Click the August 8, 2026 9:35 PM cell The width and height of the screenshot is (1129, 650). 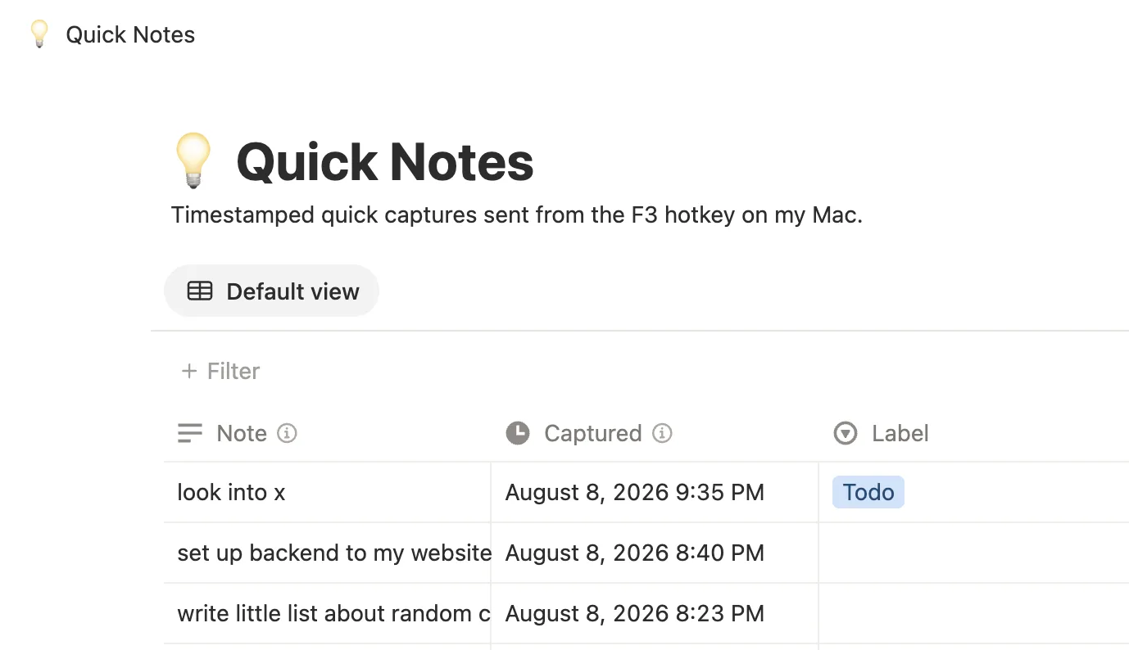tap(635, 492)
